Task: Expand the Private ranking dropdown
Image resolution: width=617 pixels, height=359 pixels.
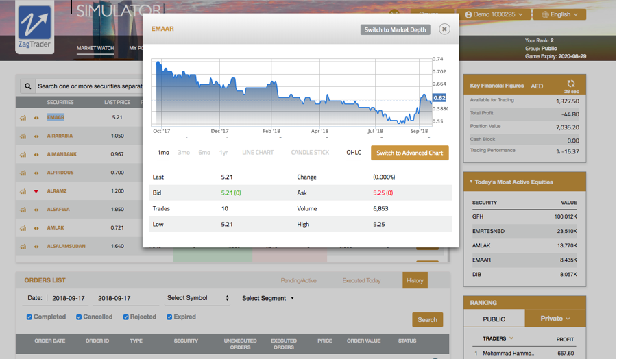Action: tap(555, 319)
